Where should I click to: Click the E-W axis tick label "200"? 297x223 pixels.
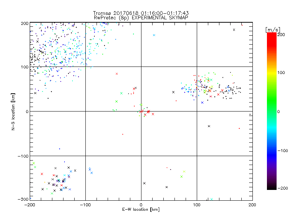(x=252, y=205)
